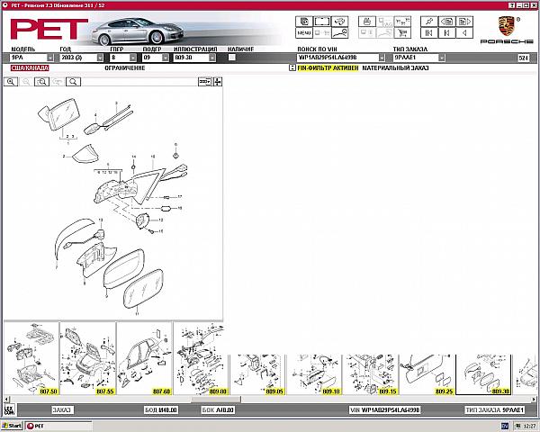This screenshot has width=540, height=432.
Task: Zoom in on the diagram
Action: click(11, 82)
